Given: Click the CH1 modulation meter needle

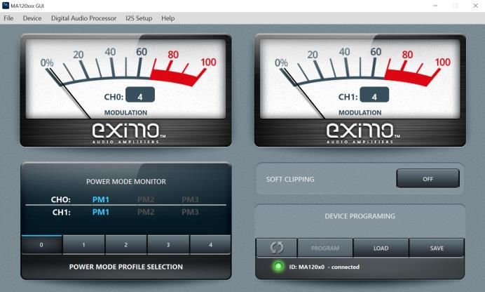Looking at the screenshot, I should (x=303, y=93).
